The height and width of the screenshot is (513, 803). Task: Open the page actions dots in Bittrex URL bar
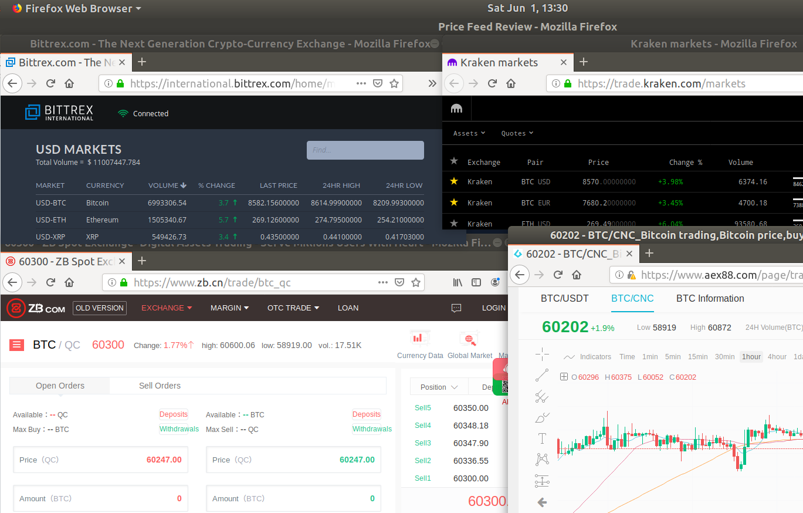coord(361,83)
